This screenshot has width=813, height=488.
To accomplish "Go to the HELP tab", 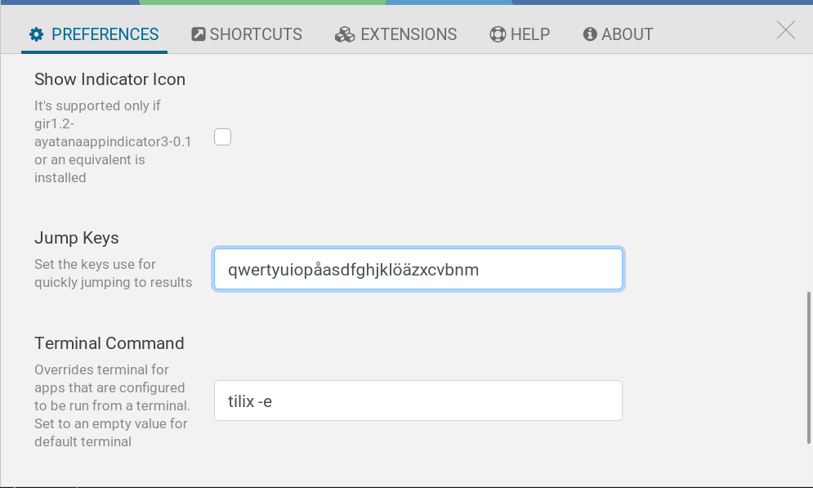I will pyautogui.click(x=527, y=34).
